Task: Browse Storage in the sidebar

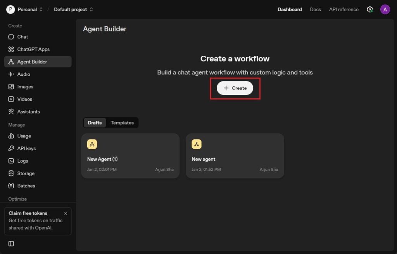Action: tap(25, 173)
